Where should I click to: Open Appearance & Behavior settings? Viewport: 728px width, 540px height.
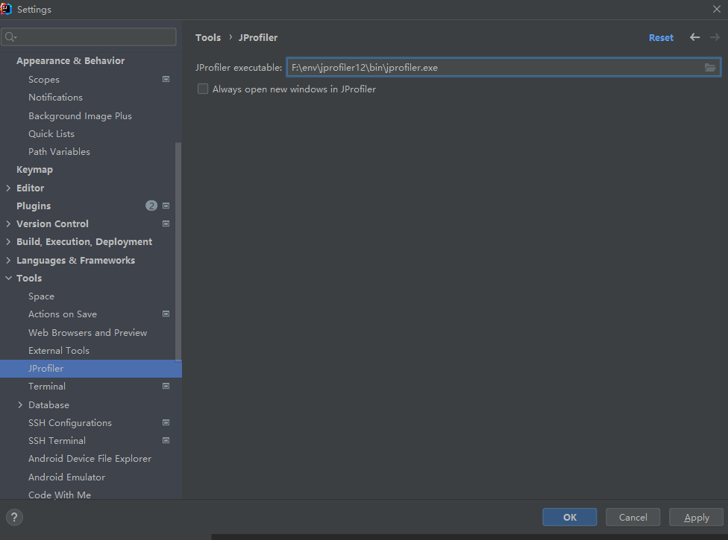tap(71, 61)
